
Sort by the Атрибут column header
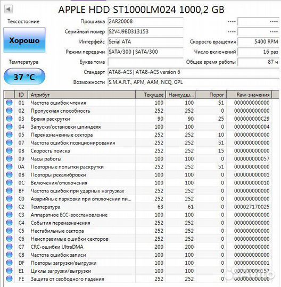(x=81, y=95)
